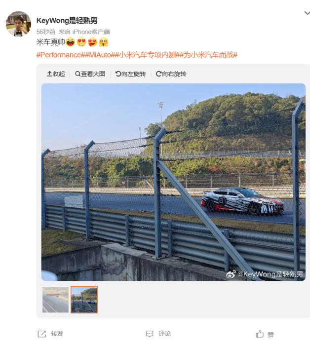Collapse the image viewer with 收起
Screen dimensions: 310x343
56,74
